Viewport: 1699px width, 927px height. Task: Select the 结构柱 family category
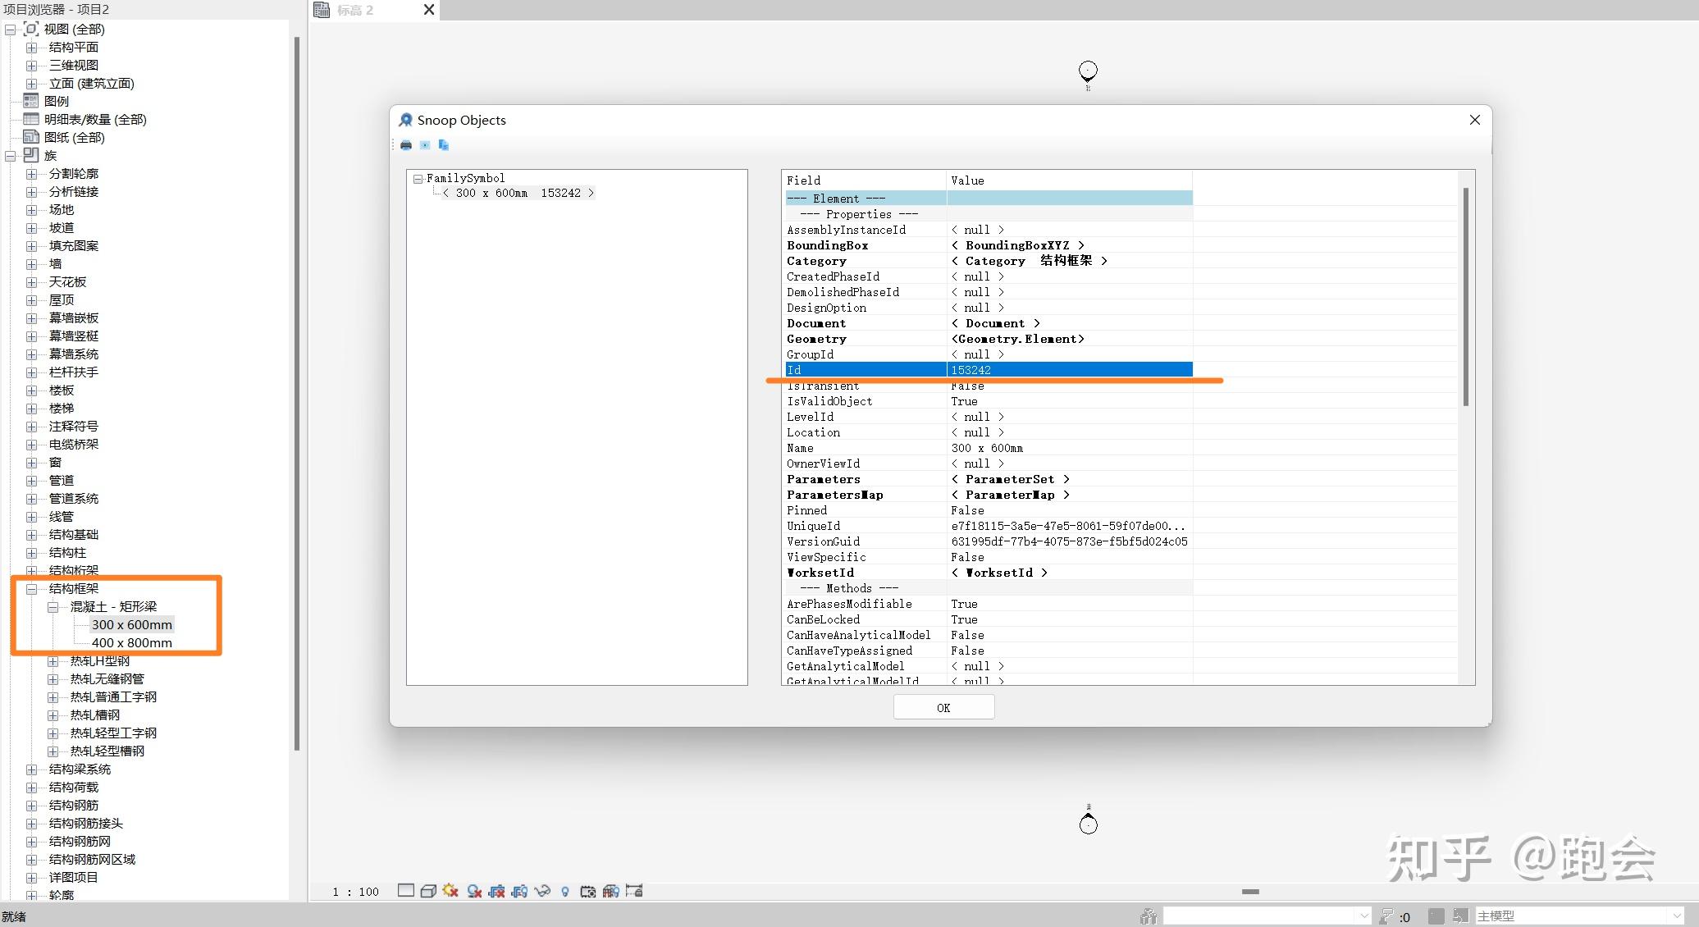point(67,553)
